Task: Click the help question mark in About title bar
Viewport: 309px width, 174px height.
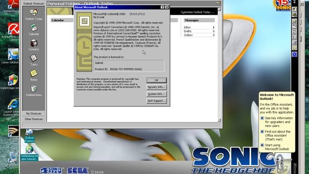Action: pos(162,7)
